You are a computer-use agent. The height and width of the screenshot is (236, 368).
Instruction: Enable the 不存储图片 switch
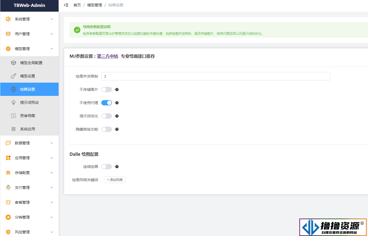[107, 90]
